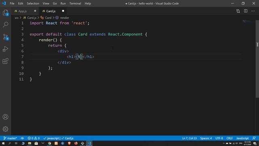Click the code minimap preview
The height and width of the screenshot is (146, 259).
[x=249, y=21]
